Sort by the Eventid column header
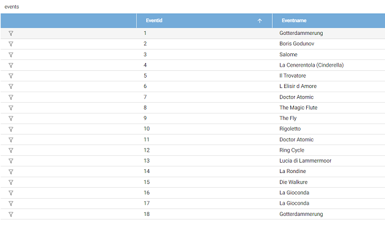The image size is (385, 225). (x=154, y=21)
